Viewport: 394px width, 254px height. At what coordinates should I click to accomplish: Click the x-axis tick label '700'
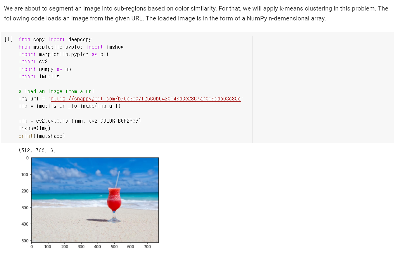pos(147,247)
